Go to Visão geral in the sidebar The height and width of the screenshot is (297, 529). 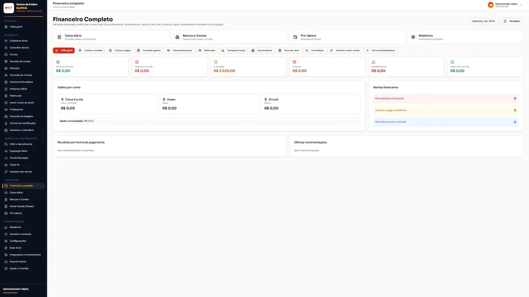click(23, 27)
